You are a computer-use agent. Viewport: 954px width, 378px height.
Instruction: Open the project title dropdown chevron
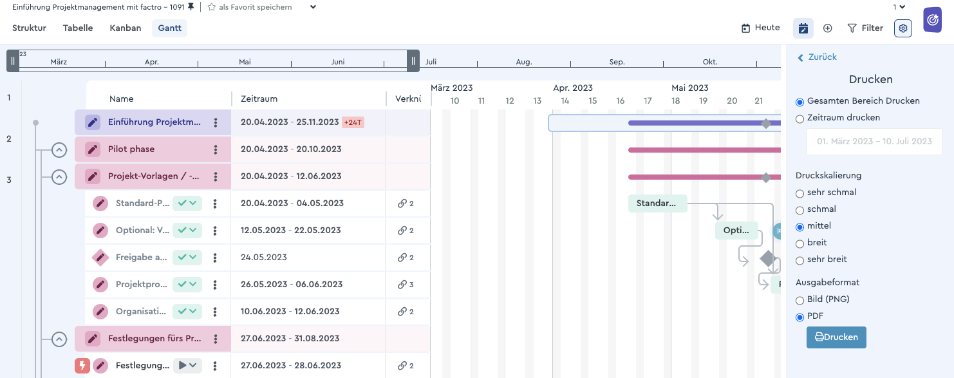[x=313, y=7]
